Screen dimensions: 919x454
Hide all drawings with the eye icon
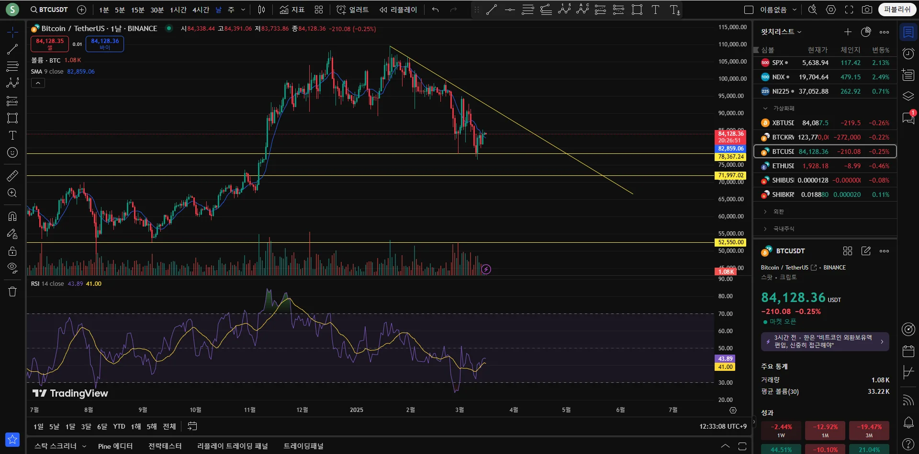pos(12,267)
